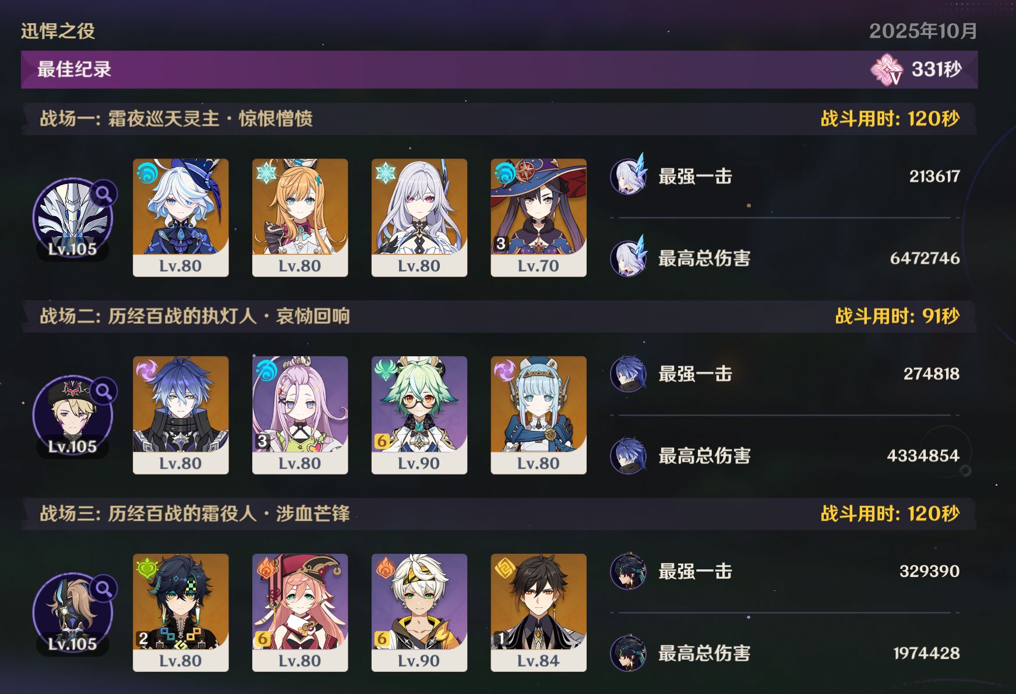The height and width of the screenshot is (694, 1016).
Task: Click 战斗用时 91秒 label
Action: point(897,316)
